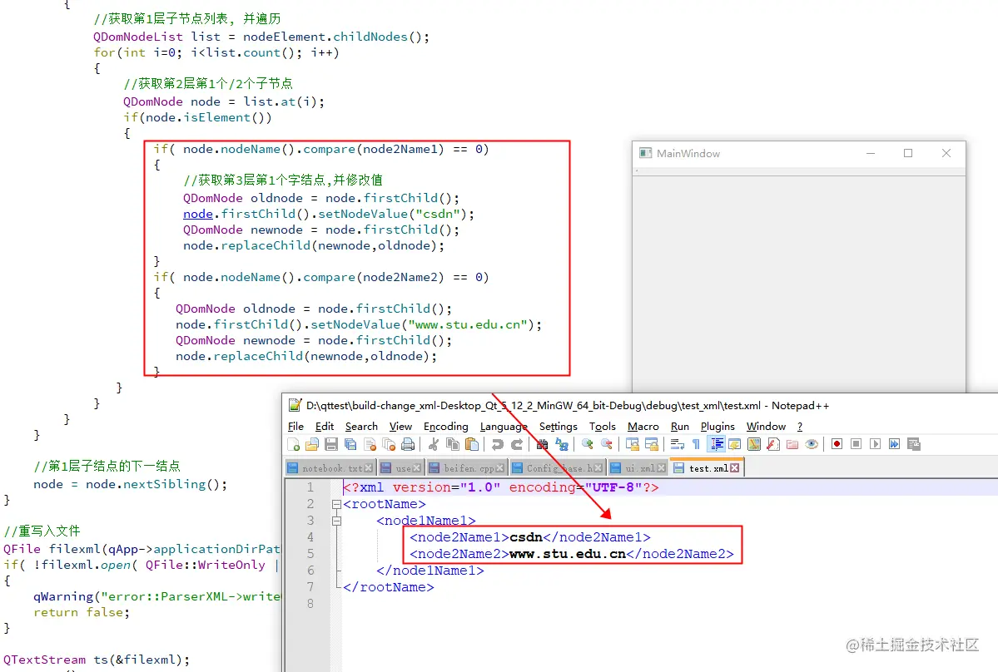The width and height of the screenshot is (998, 672).
Task: Open the Search menu in Notepad++
Action: (361, 427)
